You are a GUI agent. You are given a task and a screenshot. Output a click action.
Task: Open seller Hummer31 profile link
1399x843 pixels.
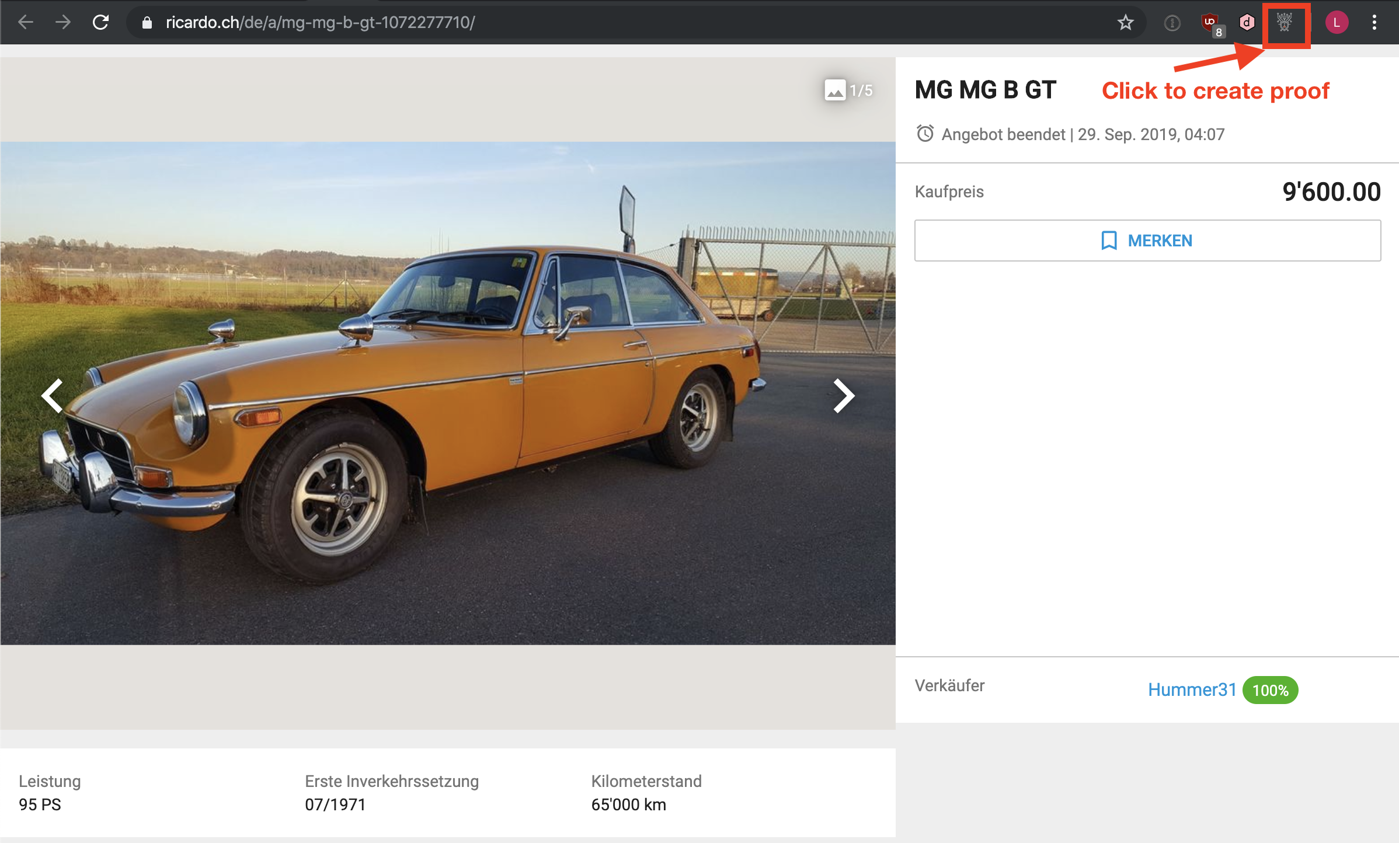point(1192,689)
